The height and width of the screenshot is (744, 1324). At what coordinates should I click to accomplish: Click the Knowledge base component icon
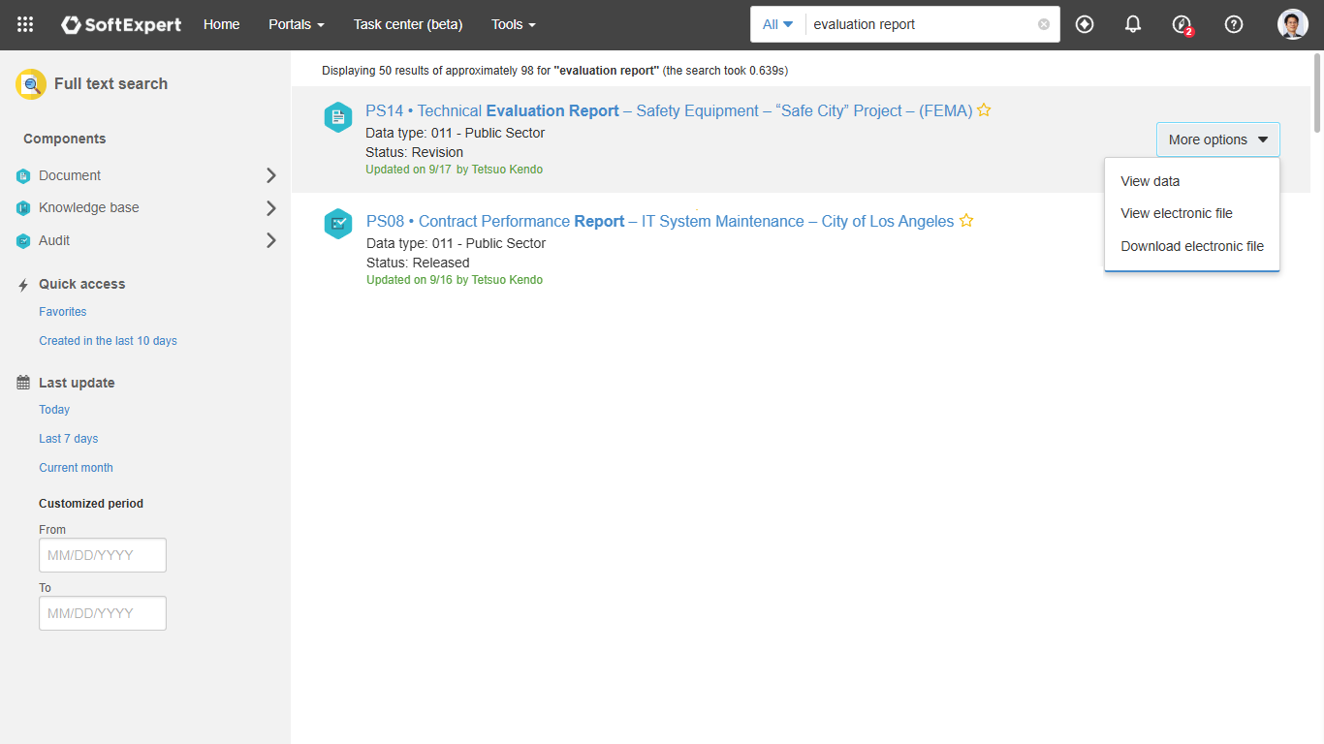coord(23,208)
